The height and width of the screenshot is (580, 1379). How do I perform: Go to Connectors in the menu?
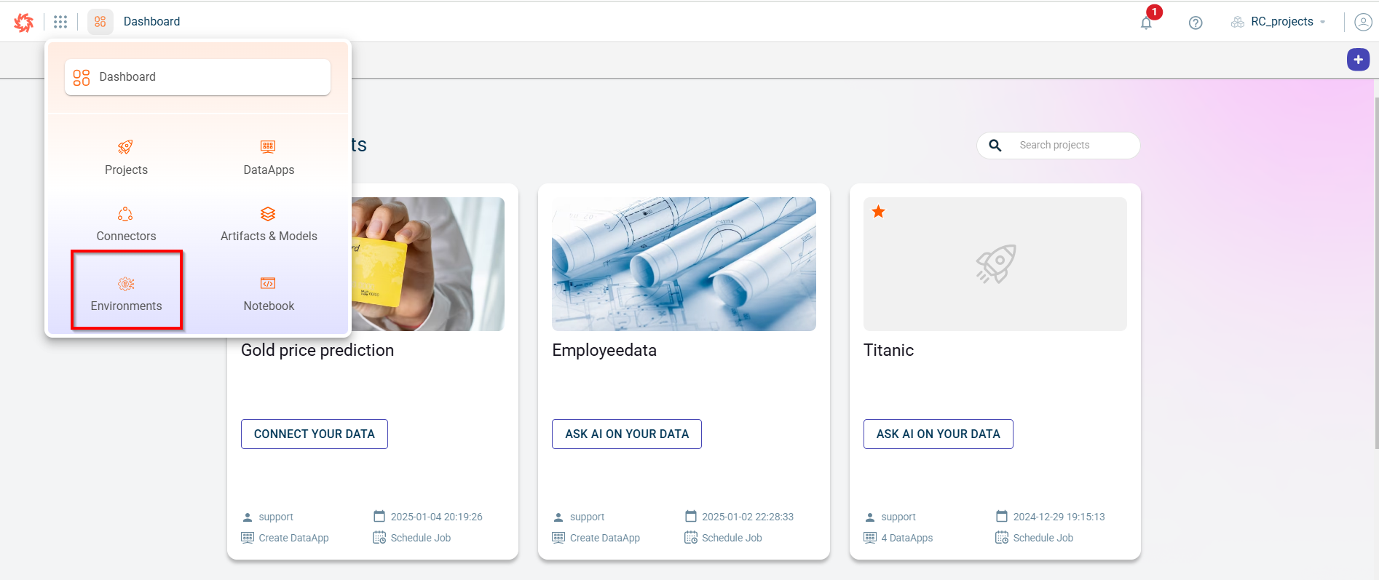(x=126, y=224)
